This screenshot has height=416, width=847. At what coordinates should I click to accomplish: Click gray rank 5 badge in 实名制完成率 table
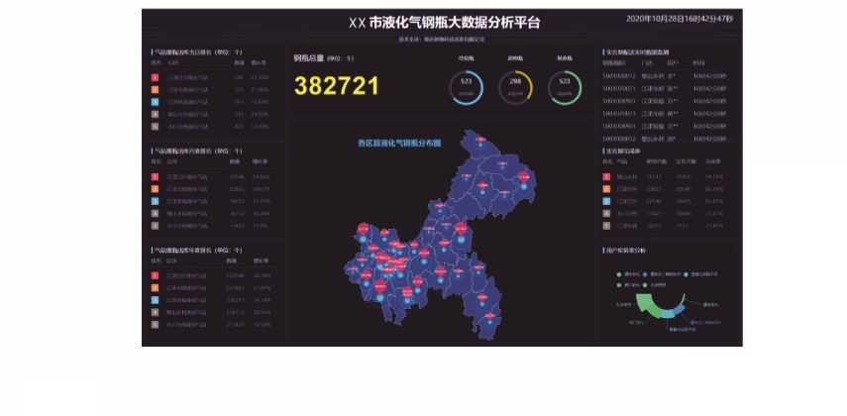point(606,226)
